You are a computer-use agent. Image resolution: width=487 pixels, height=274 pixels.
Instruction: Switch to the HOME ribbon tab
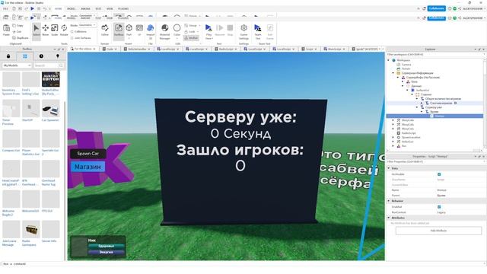(58, 8)
